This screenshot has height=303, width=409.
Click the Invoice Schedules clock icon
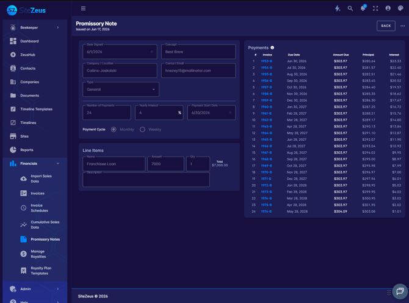[x=23, y=208]
